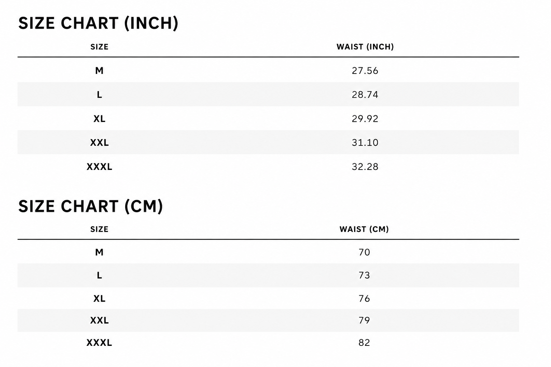
Task: Click the SIZE CHART (INCH) heading
Action: coord(98,23)
